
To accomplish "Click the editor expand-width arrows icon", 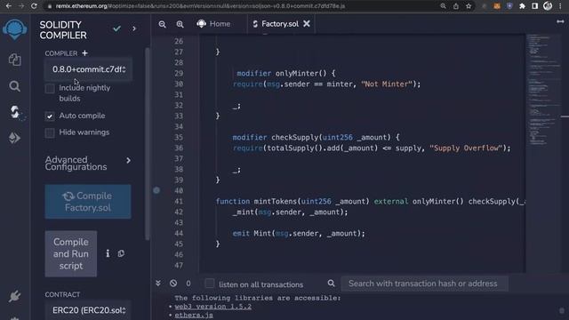I will click(x=560, y=21).
